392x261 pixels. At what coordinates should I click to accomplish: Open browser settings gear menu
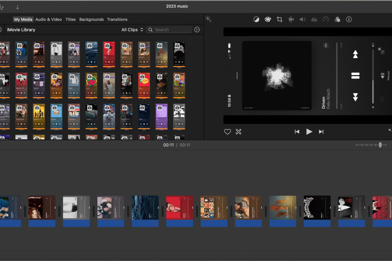pos(197,29)
